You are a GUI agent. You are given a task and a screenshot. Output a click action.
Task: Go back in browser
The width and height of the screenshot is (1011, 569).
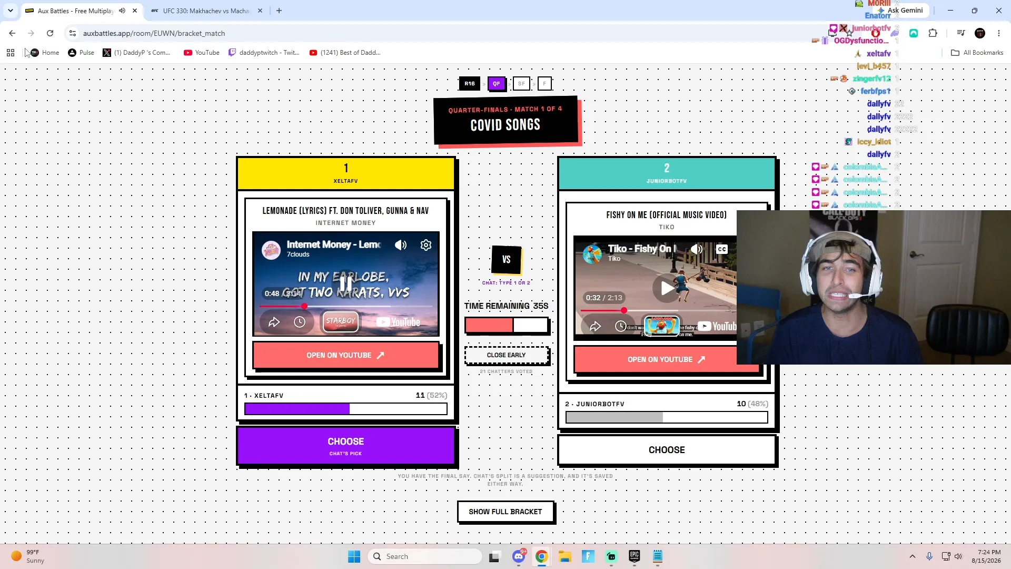tap(12, 33)
